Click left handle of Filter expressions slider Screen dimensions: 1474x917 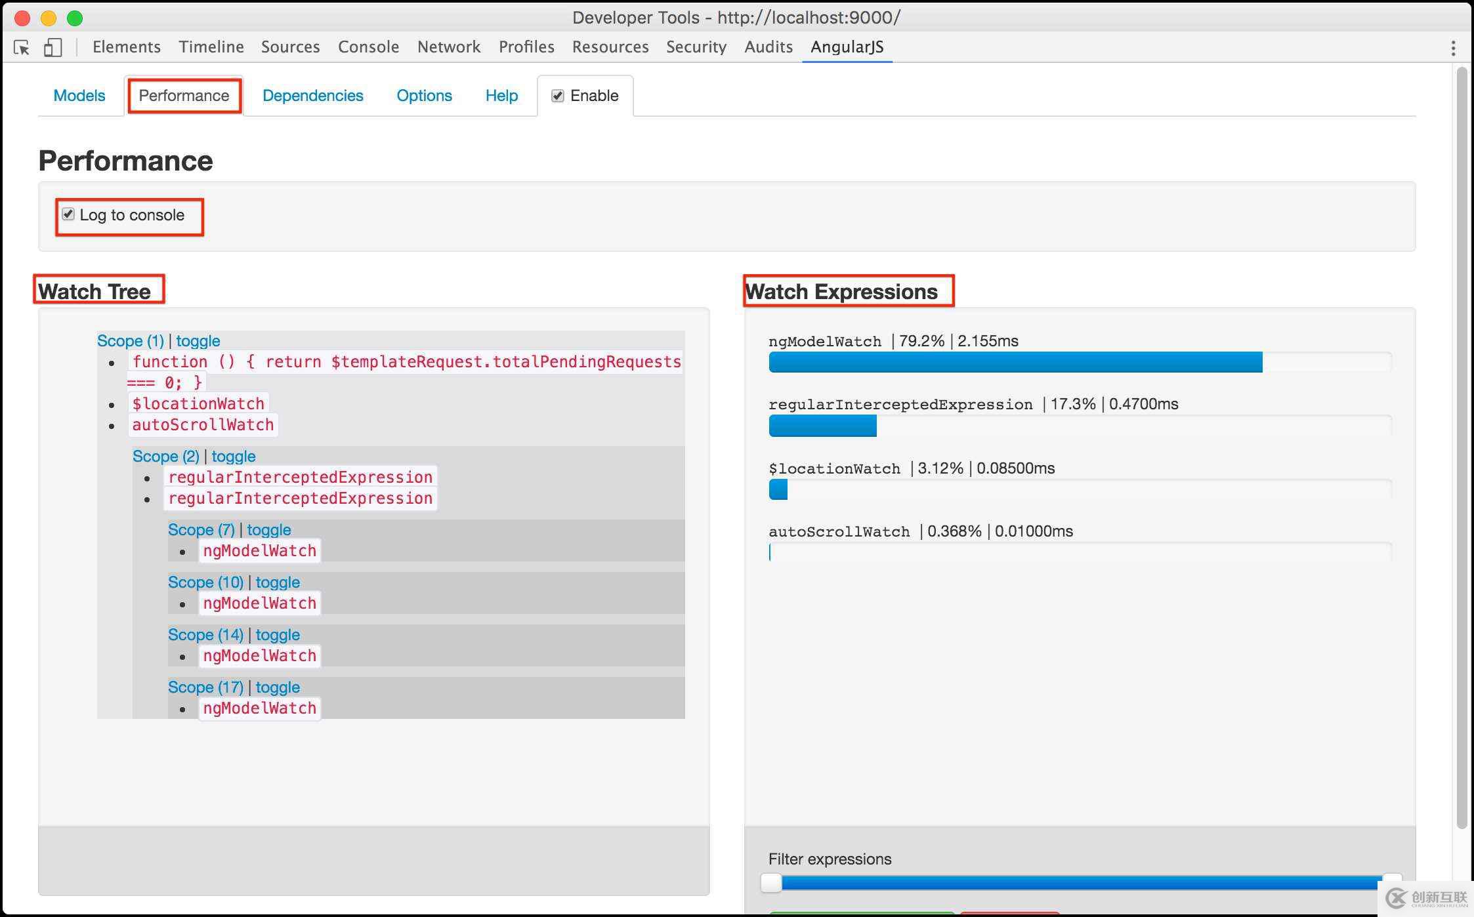coord(772,883)
